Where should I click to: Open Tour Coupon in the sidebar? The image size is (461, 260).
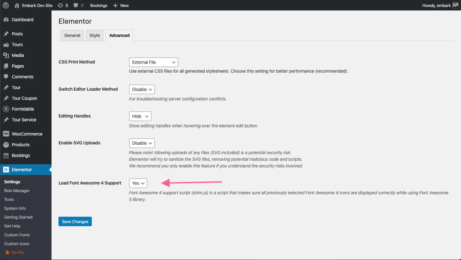coord(25,98)
